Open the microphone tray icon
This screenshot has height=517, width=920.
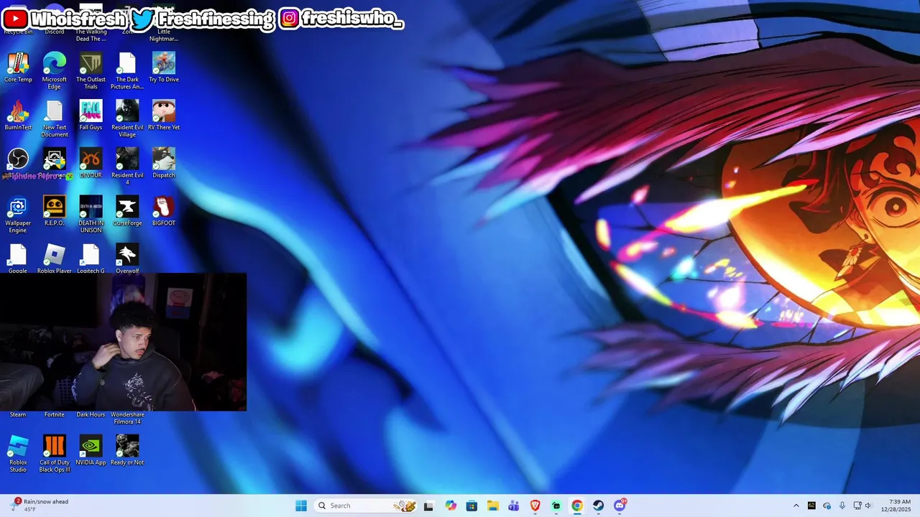842,506
